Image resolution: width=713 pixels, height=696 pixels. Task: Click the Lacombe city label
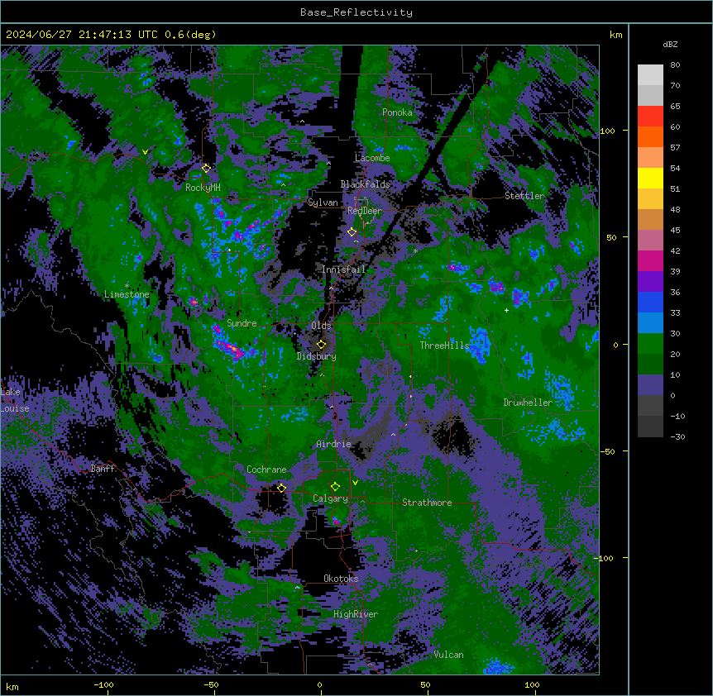[x=372, y=158]
